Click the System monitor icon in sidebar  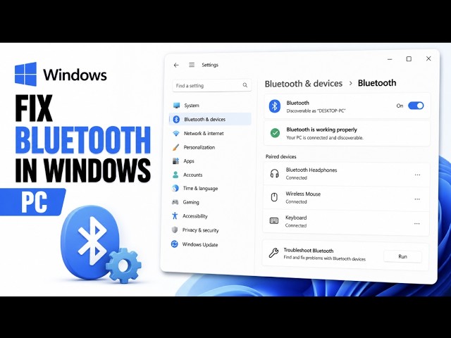(176, 106)
